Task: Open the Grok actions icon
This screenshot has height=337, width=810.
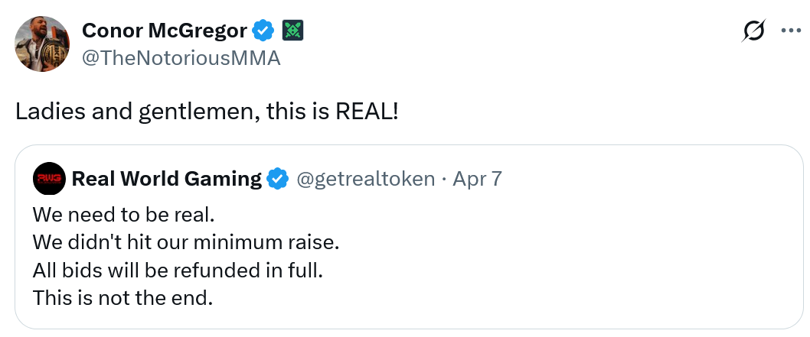Action: click(754, 31)
